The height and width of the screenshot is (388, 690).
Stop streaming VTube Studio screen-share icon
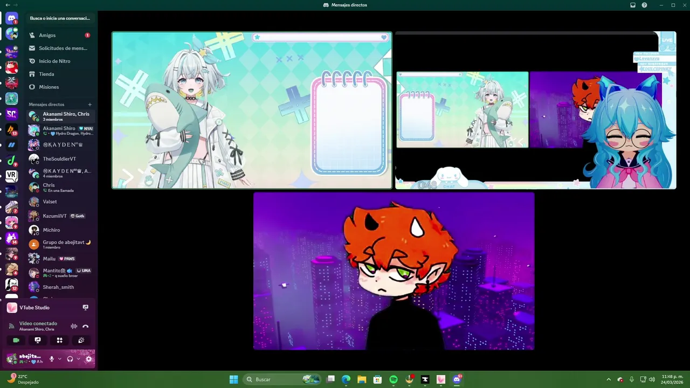tap(85, 308)
